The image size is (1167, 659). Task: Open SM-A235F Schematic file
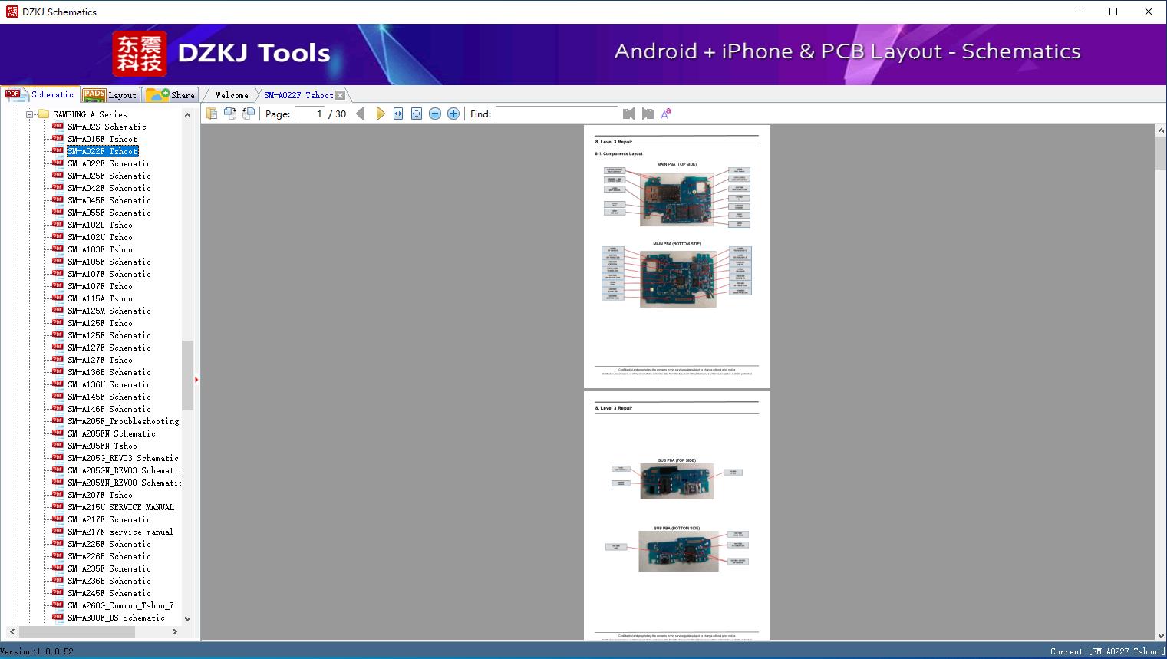click(109, 568)
